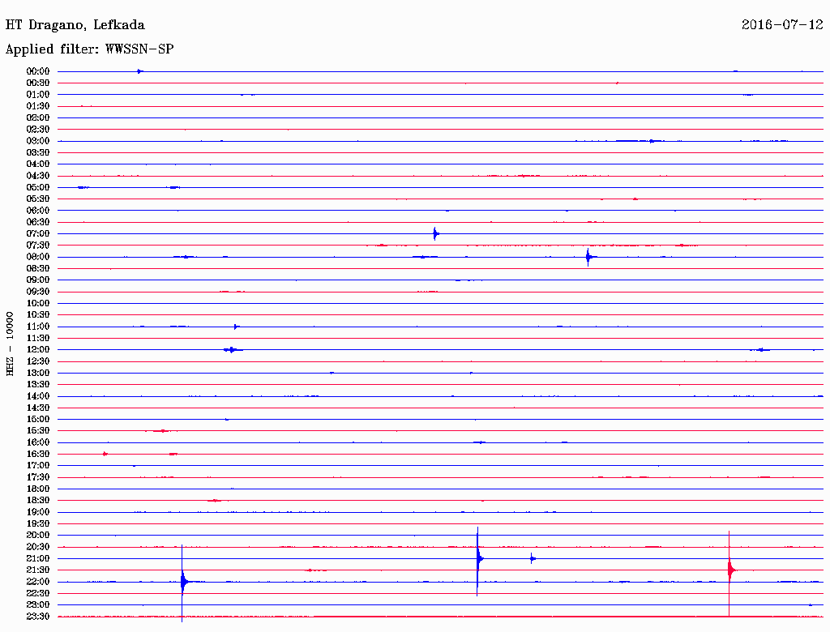Image resolution: width=830 pixels, height=632 pixels.
Task: Select the 08:30 time label
Action: [38, 268]
